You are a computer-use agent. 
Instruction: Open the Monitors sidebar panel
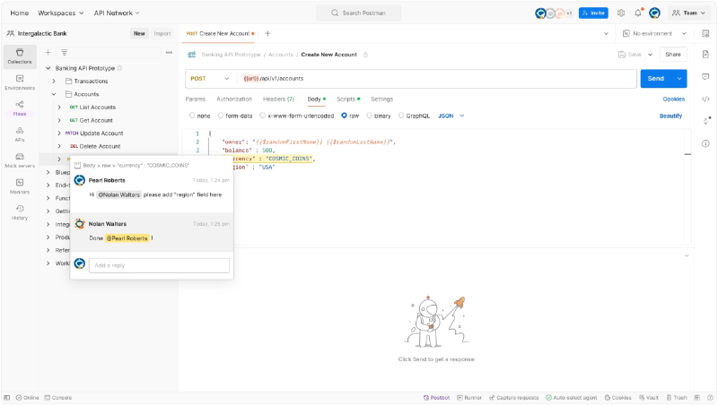pyautogui.click(x=20, y=186)
